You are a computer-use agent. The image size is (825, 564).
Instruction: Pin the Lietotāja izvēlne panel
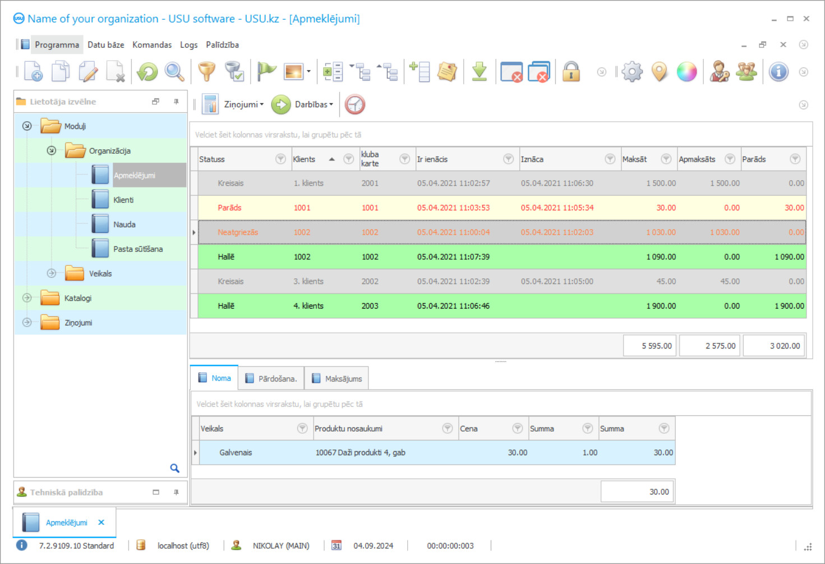pos(176,102)
